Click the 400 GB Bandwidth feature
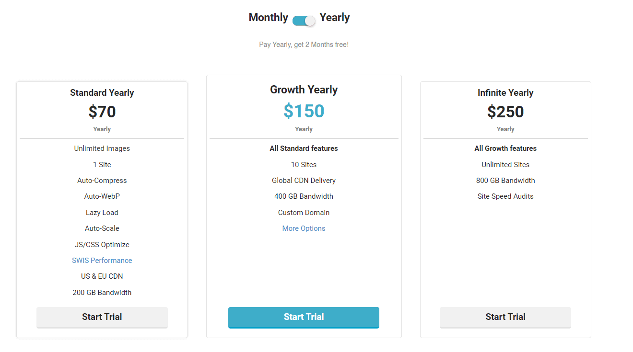The width and height of the screenshot is (633, 352). tap(304, 196)
